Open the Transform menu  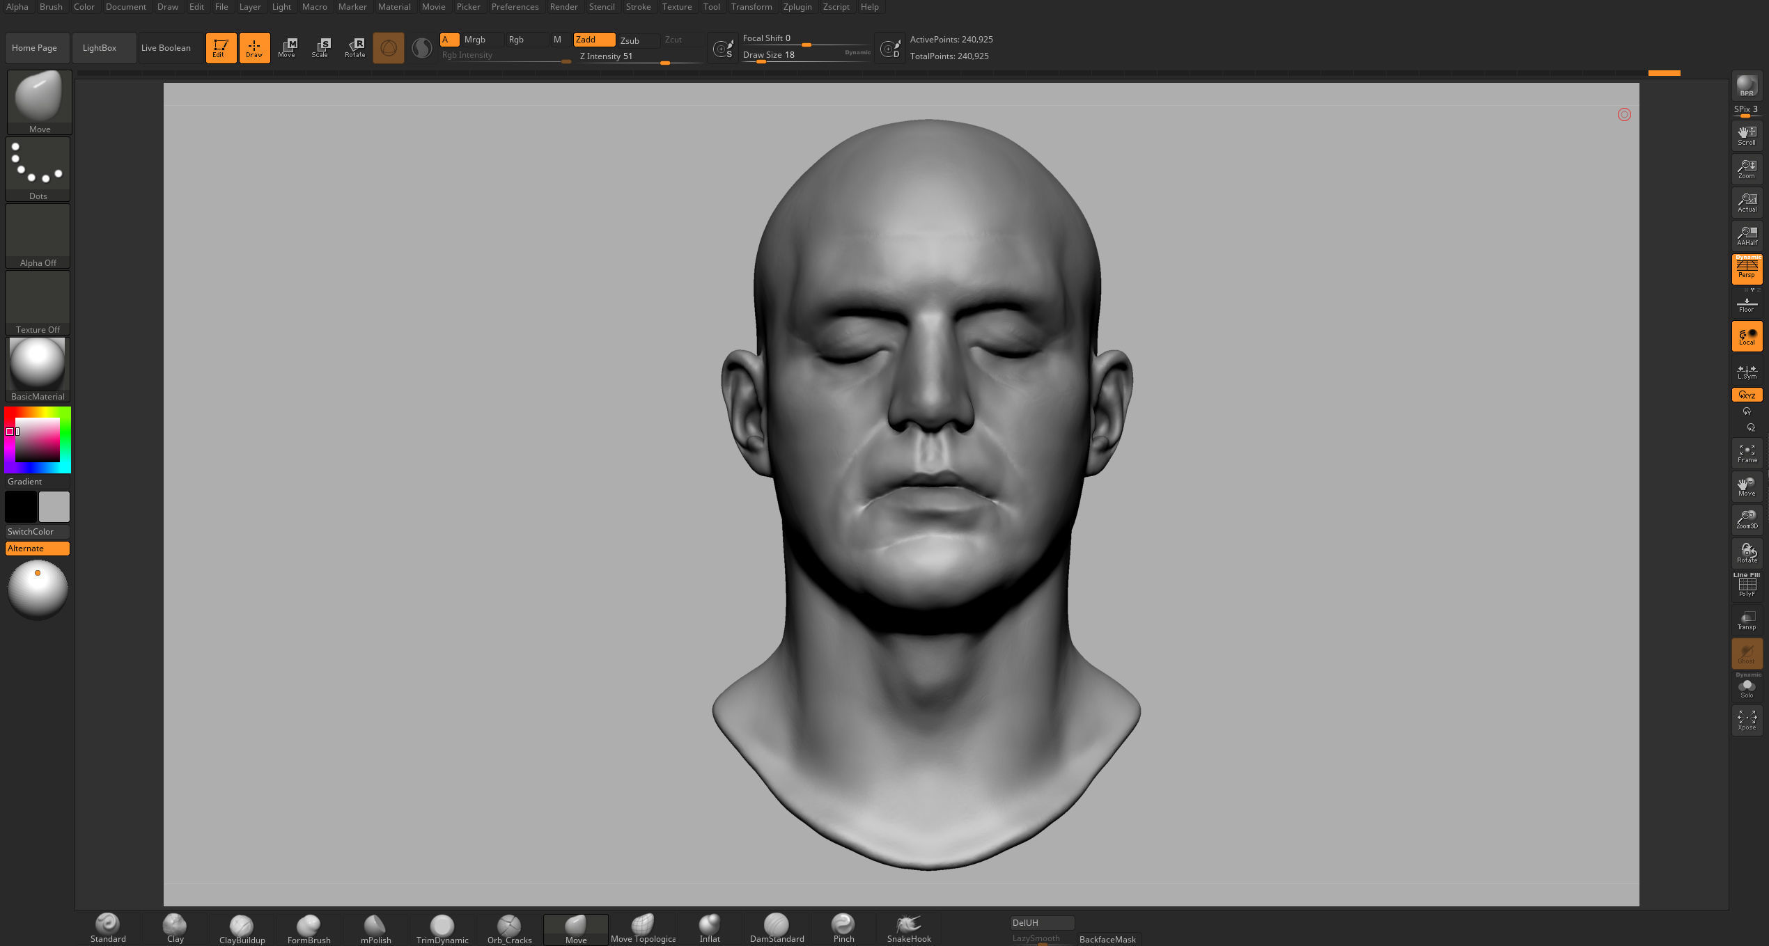tap(751, 7)
